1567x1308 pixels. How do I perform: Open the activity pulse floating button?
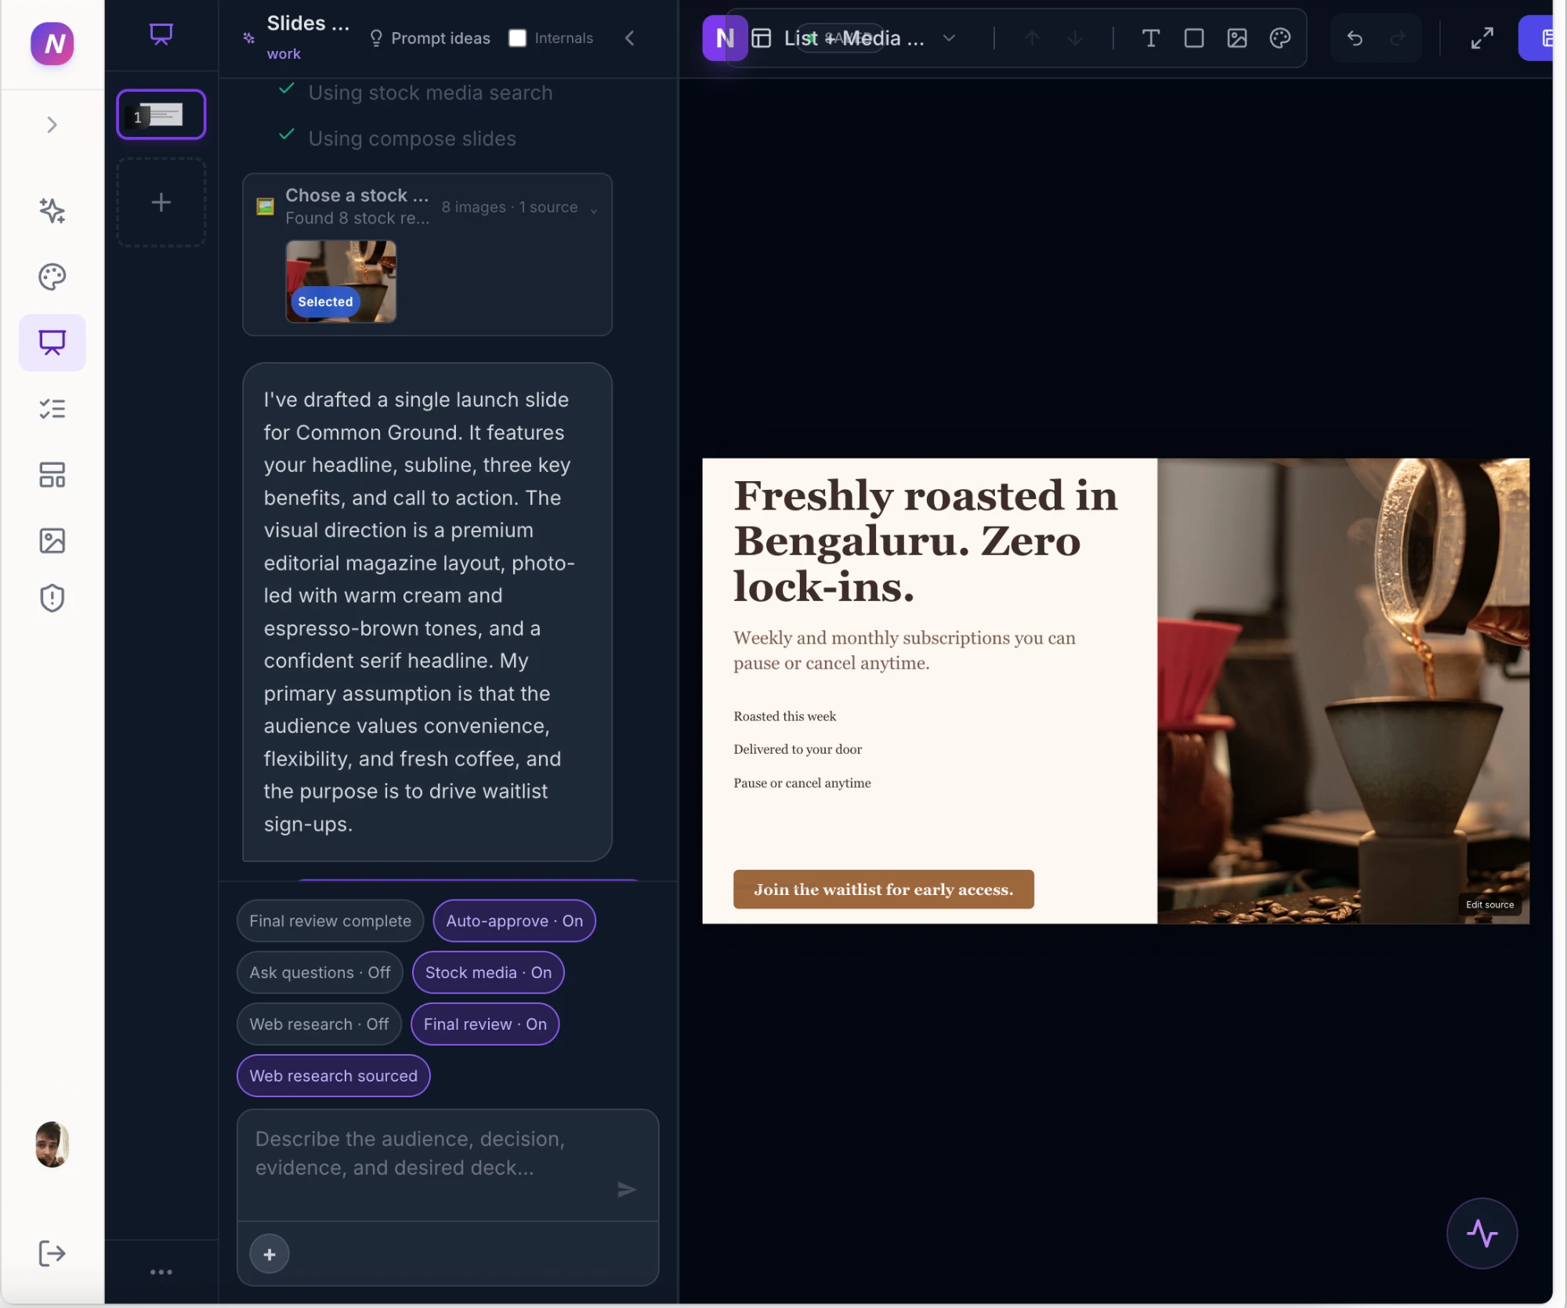point(1482,1233)
